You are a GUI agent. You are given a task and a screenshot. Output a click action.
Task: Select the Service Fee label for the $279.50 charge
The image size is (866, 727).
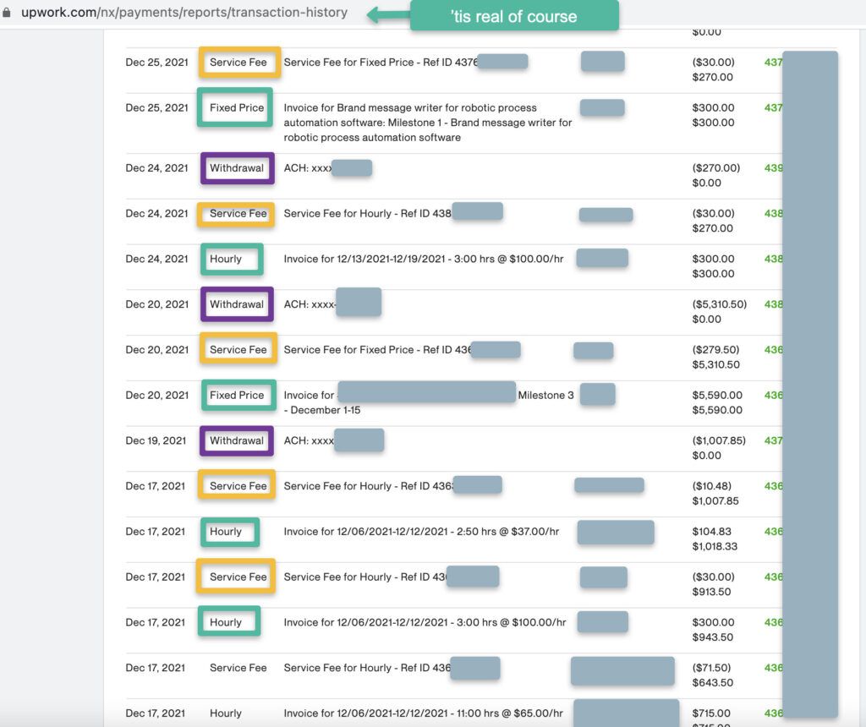[238, 350]
